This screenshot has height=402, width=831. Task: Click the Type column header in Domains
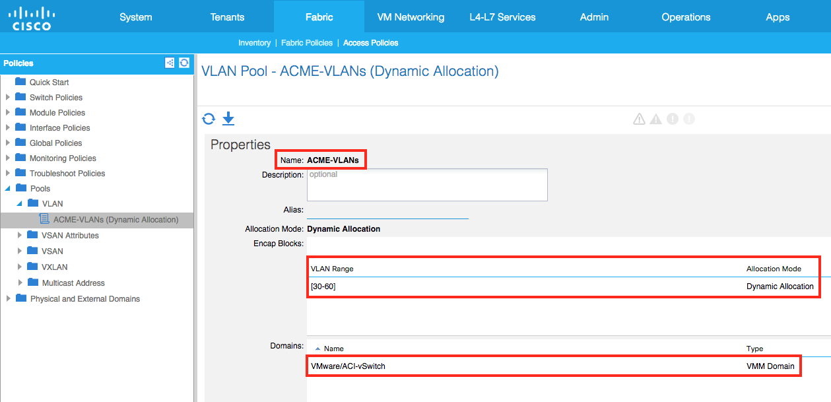[754, 349]
